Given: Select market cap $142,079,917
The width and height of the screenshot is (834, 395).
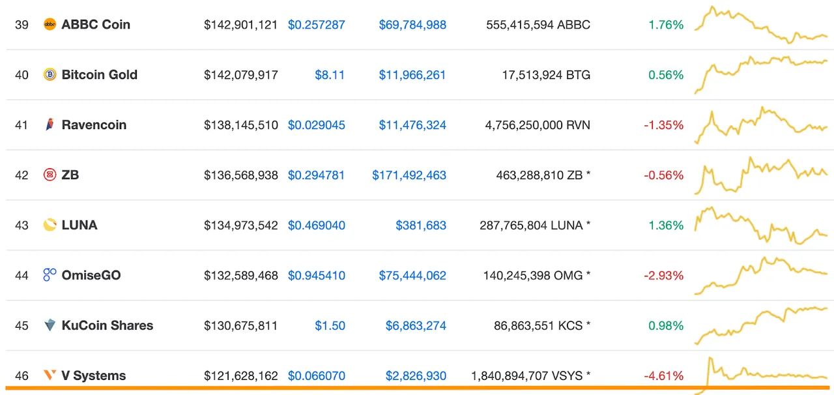Looking at the screenshot, I should pos(241,75).
